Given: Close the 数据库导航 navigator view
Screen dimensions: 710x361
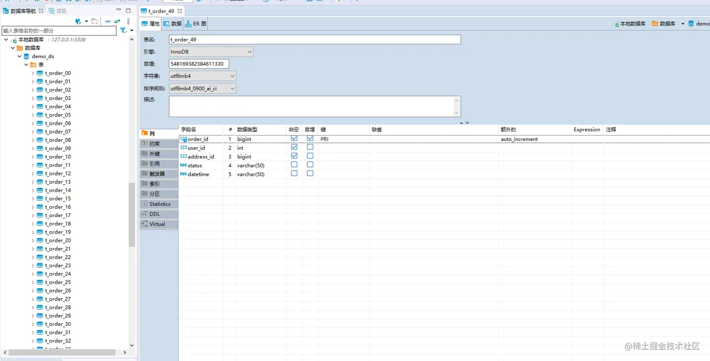Looking at the screenshot, I should 41,11.
